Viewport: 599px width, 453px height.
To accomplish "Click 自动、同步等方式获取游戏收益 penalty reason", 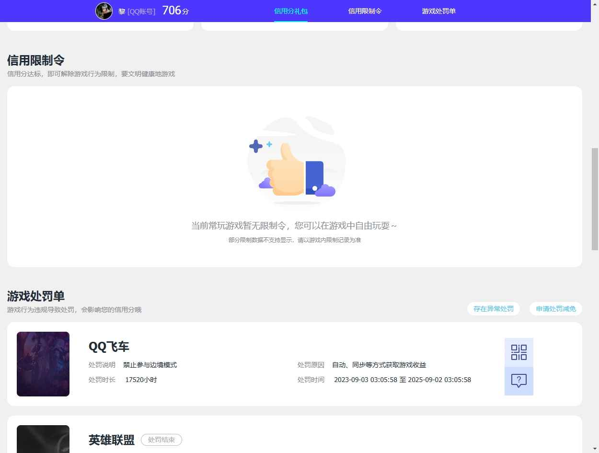I will (x=379, y=365).
